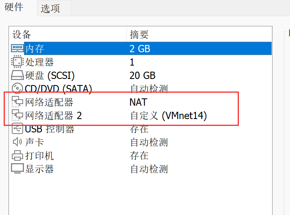Click the CD/DVD drive disc icon
The width and height of the screenshot is (290, 215).
17,88
